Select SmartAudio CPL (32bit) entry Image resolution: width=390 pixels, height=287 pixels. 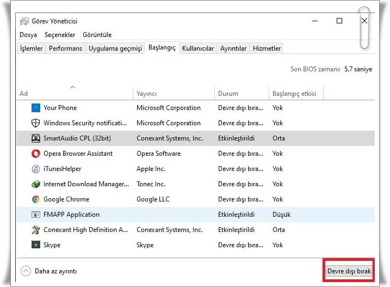point(77,138)
